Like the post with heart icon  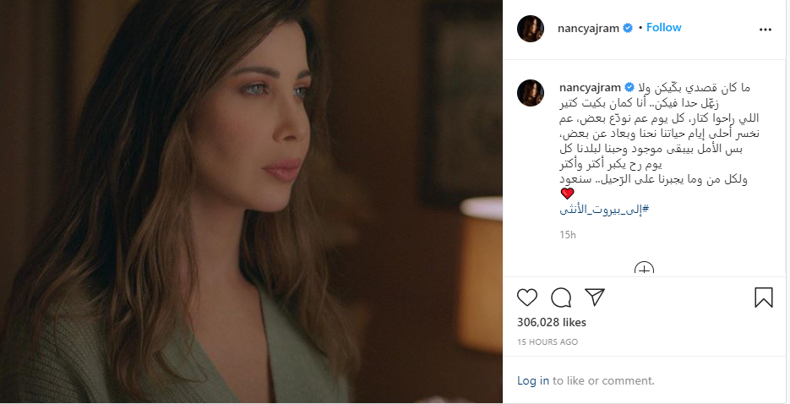point(527,298)
